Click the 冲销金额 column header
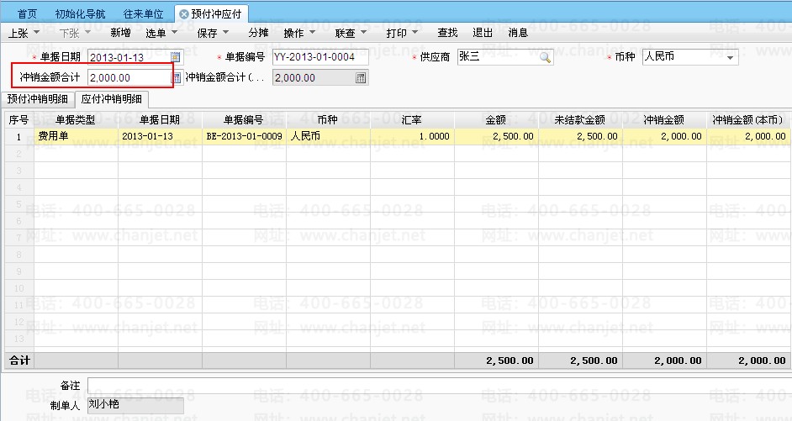Image resolution: width=792 pixels, height=421 pixels. pos(664,120)
